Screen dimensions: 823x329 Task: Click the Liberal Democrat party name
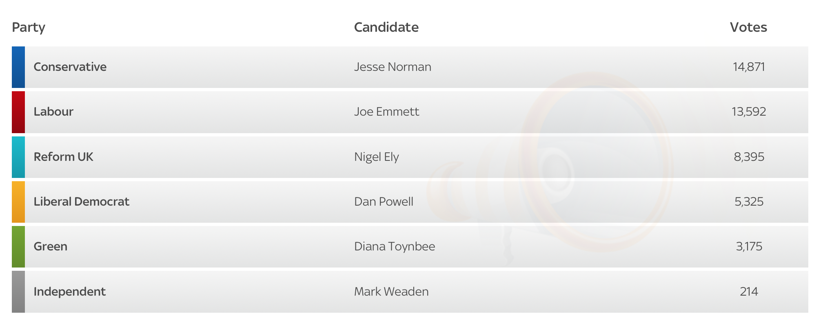[x=81, y=202]
